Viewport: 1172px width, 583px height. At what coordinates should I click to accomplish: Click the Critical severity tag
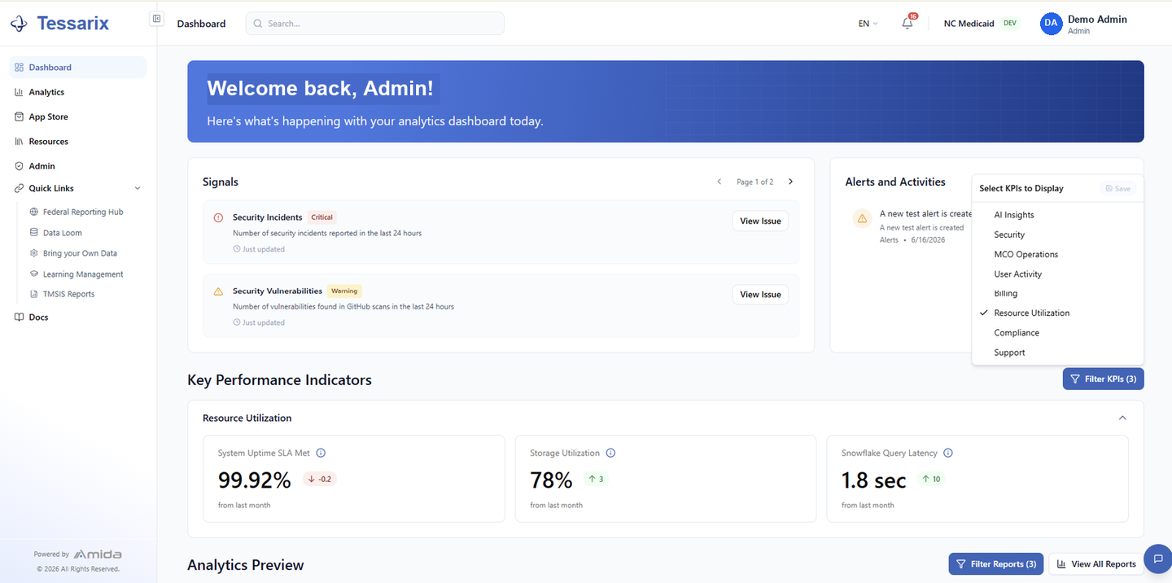tap(322, 217)
